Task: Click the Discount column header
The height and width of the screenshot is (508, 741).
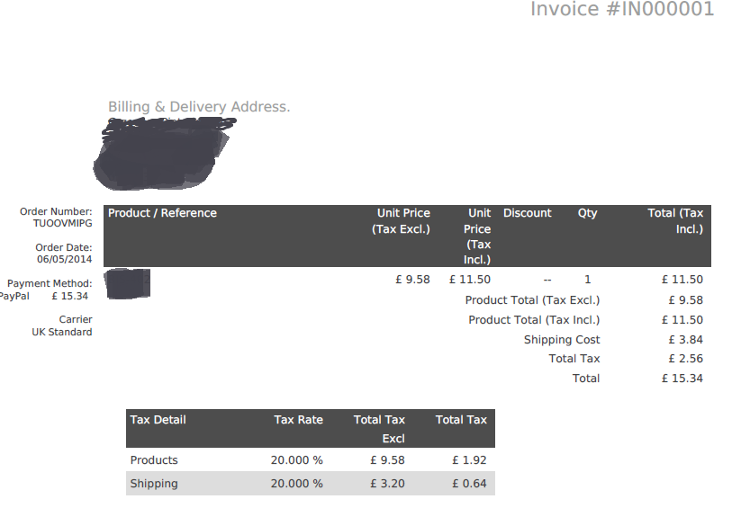Action: click(x=527, y=213)
